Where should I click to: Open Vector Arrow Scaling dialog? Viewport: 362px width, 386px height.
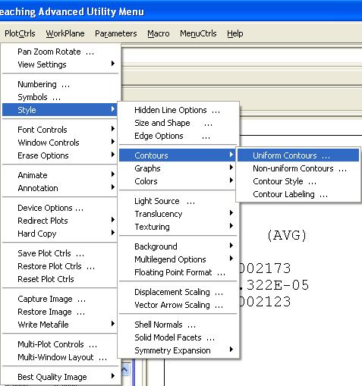point(178,305)
